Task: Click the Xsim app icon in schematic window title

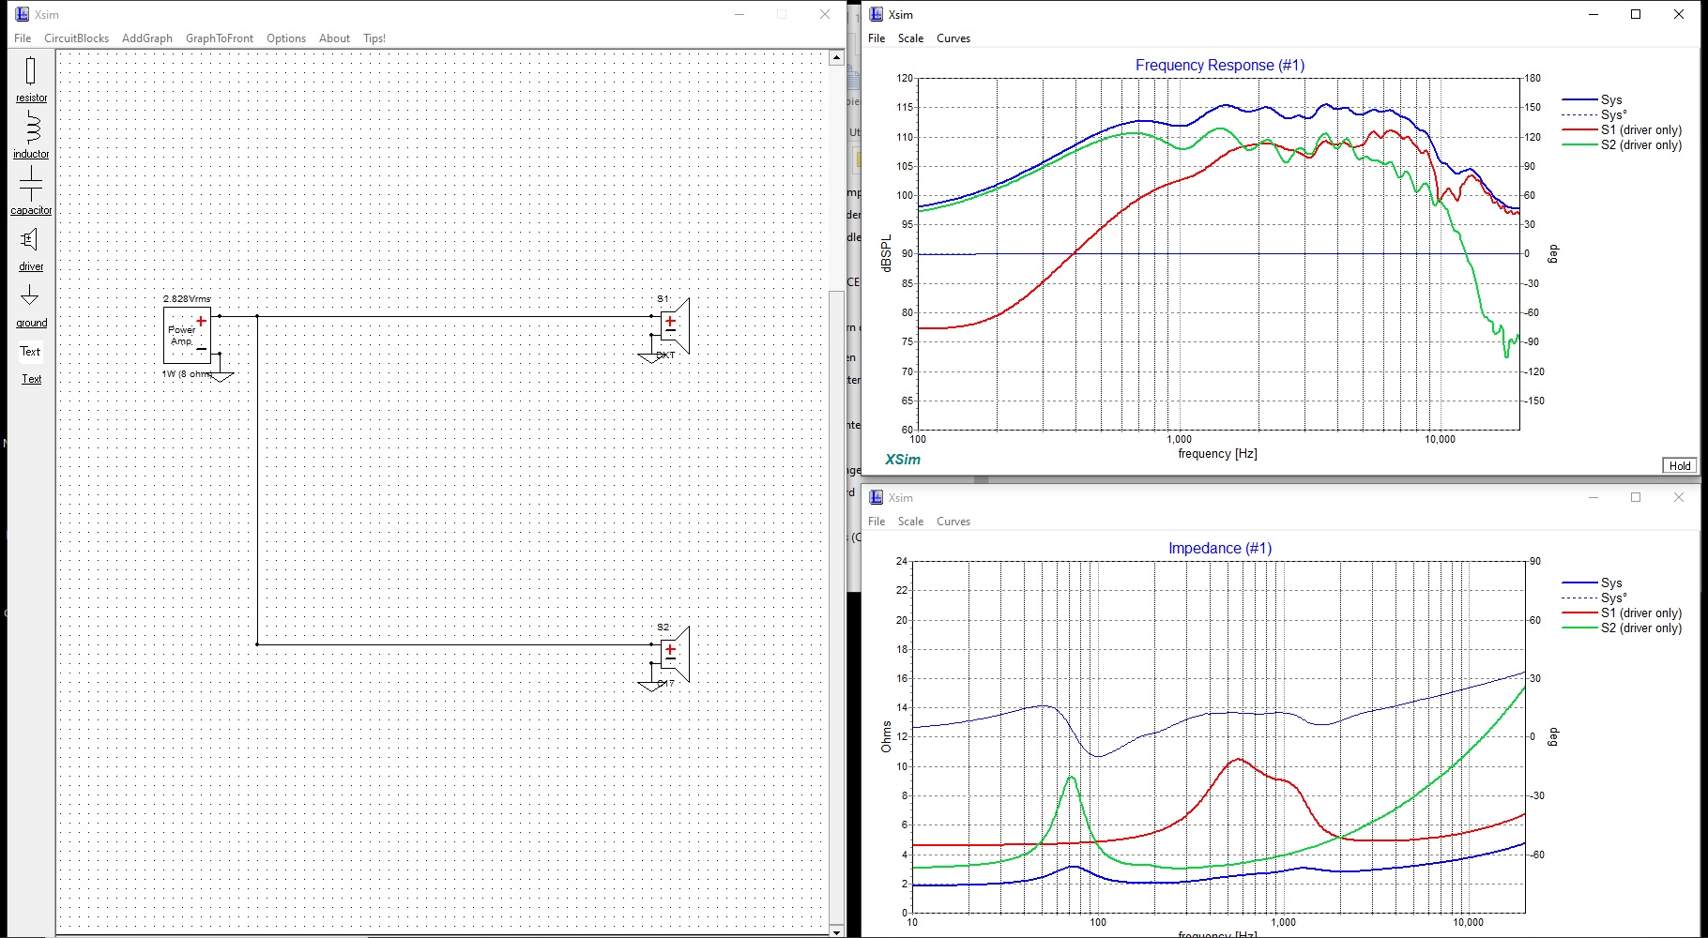Action: [x=22, y=14]
